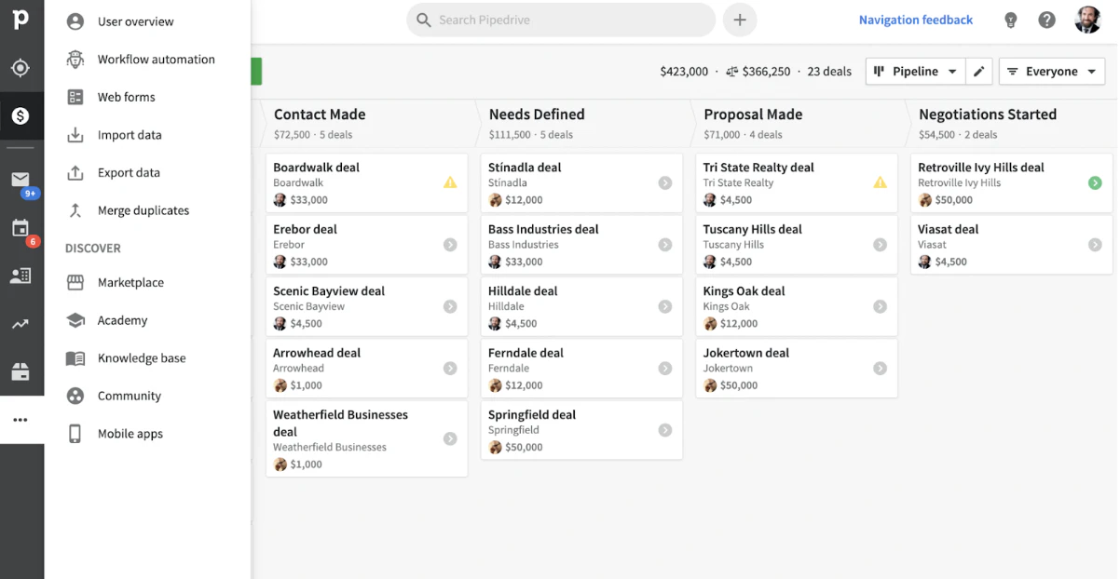Click the Boardwalk deal warning icon
Image resolution: width=1120 pixels, height=579 pixels.
[450, 182]
